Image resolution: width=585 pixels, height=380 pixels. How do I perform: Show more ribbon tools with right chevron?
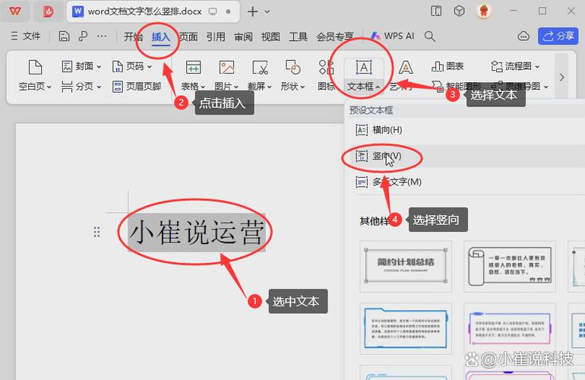coord(562,78)
